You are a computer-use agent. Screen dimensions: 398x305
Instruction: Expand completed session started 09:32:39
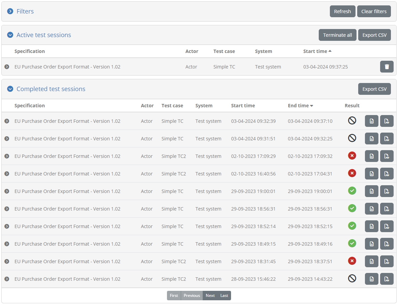7,121
